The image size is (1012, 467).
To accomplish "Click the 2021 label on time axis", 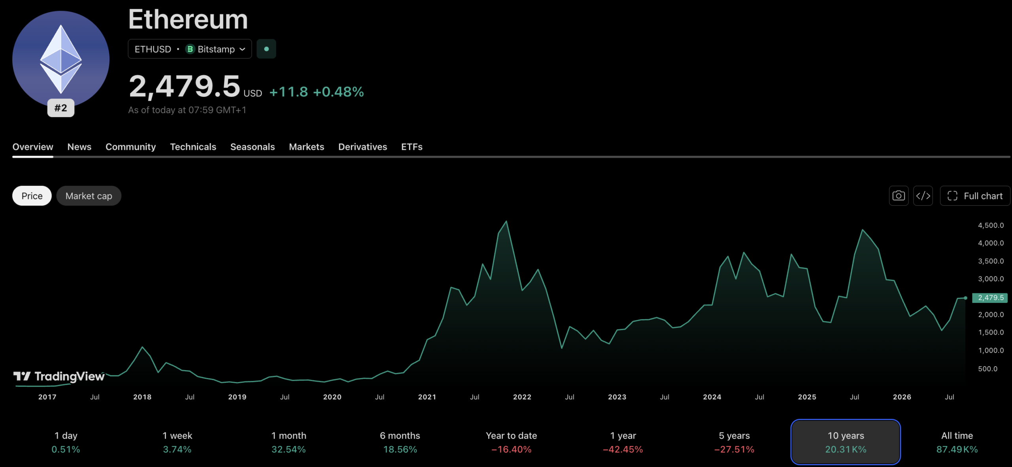I will (427, 397).
